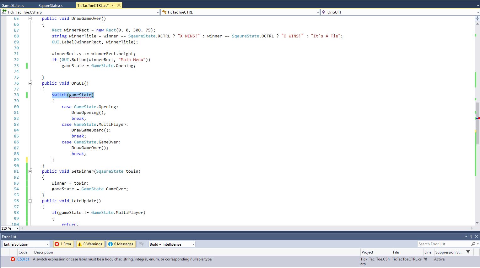Switch to the SqaureState.cs tab
The image size is (480, 268).
[x=51, y=5]
